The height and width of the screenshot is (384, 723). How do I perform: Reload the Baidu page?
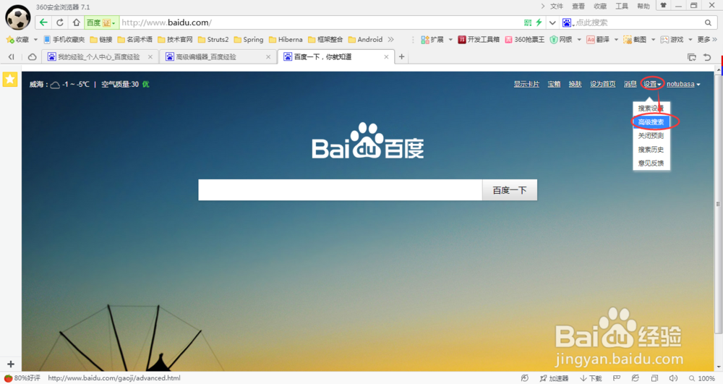click(60, 22)
